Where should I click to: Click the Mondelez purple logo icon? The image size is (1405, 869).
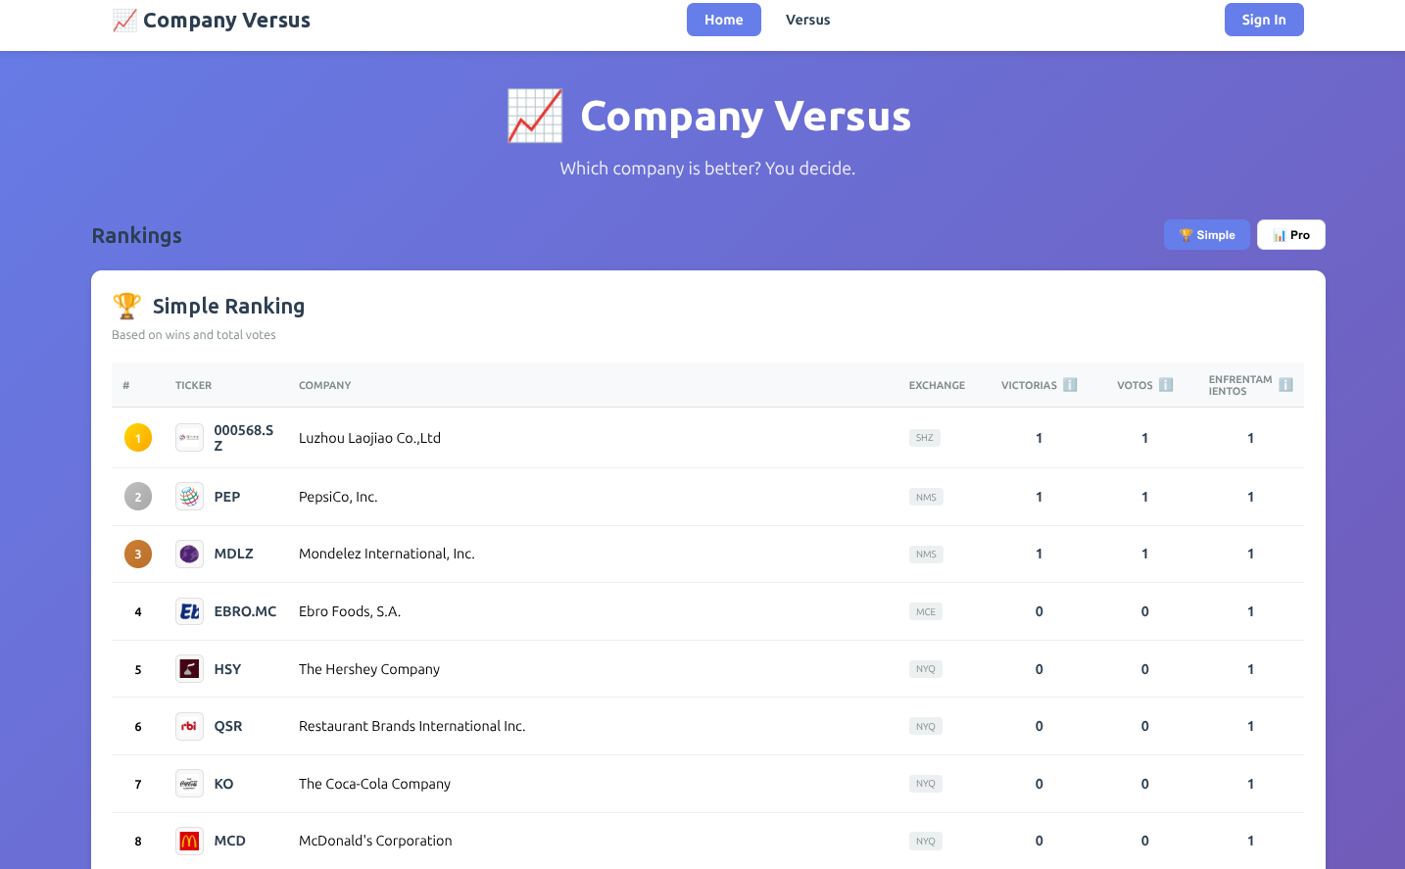tap(188, 554)
